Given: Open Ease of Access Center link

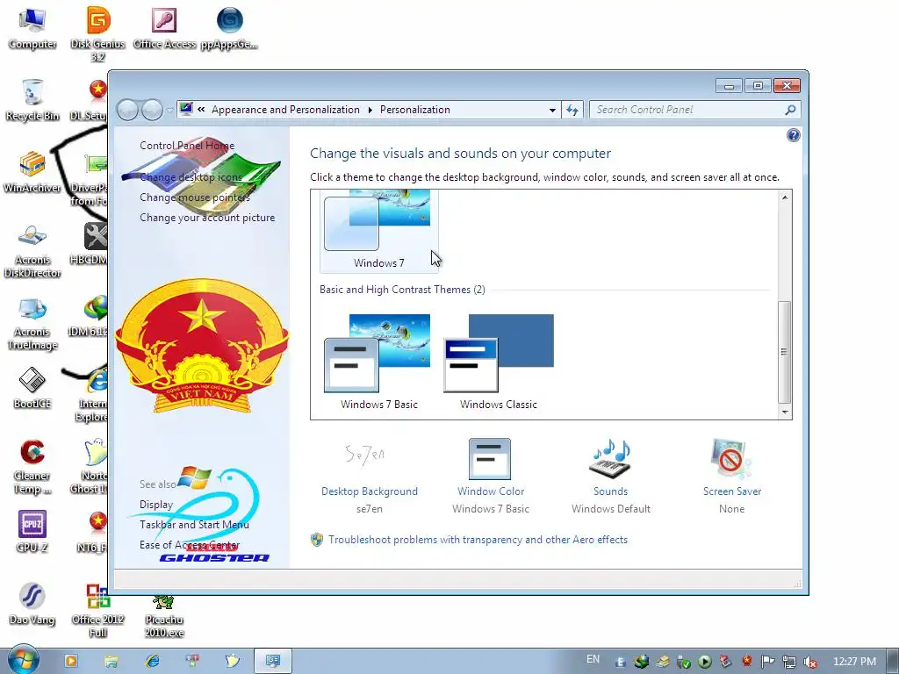Looking at the screenshot, I should [x=190, y=544].
